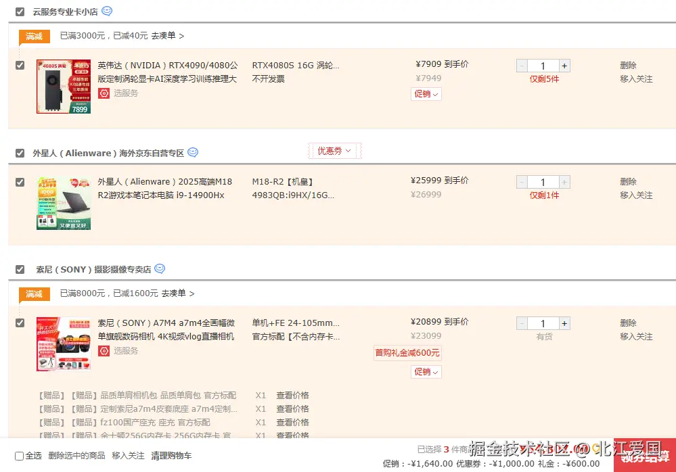Click 单机+FE 24-105mm spec text

pos(296,323)
